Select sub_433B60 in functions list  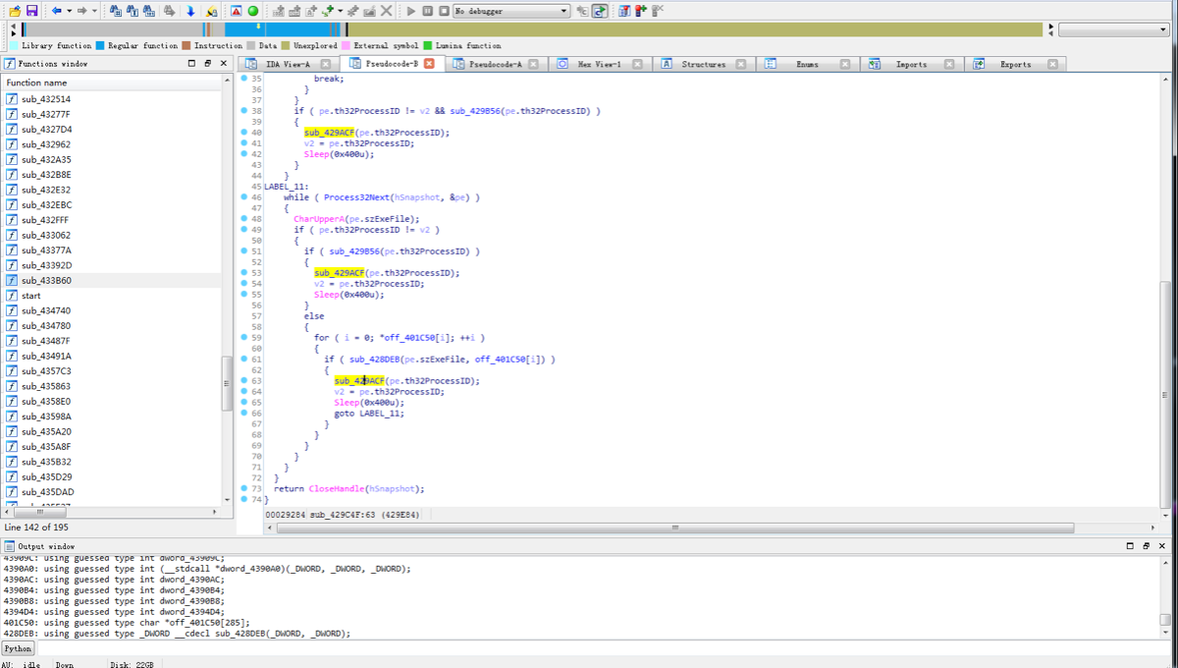112,280
